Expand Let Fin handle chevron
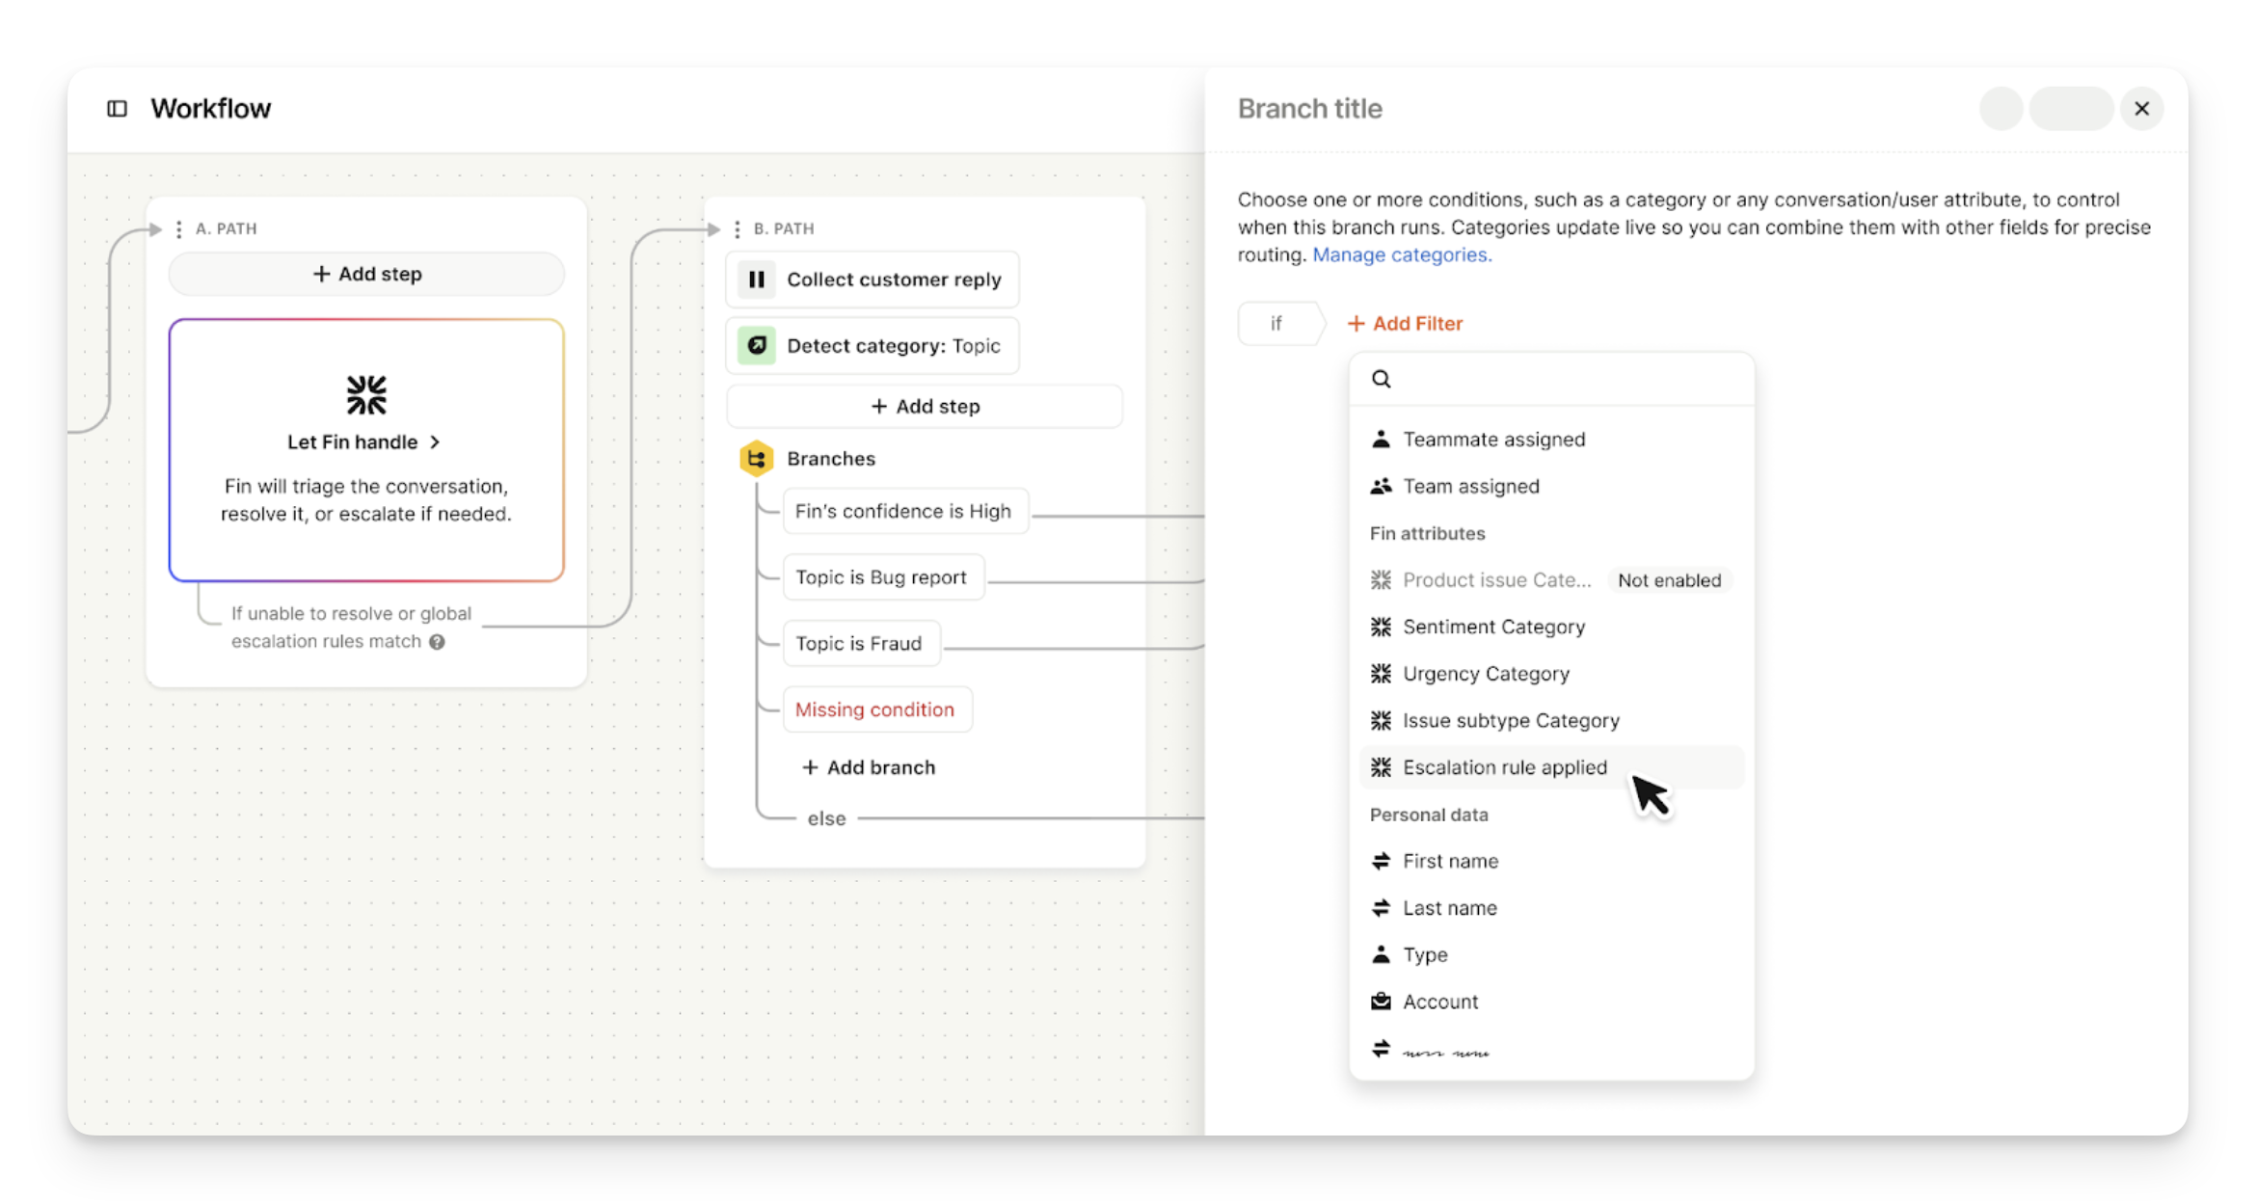 [436, 442]
